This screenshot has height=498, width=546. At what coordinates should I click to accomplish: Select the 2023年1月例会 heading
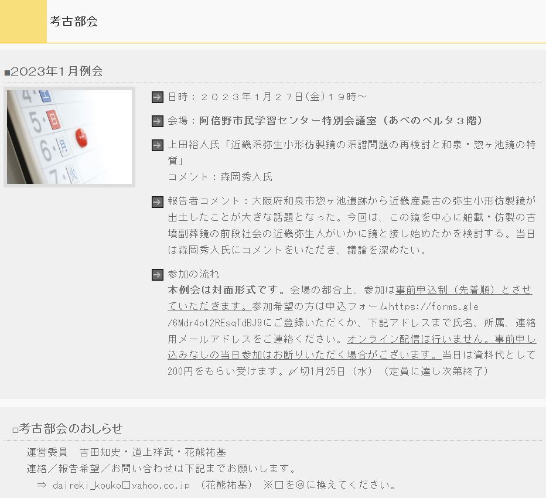pyautogui.click(x=54, y=71)
